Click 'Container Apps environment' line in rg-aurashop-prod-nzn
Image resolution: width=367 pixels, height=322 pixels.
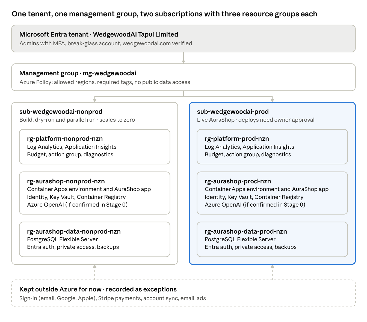click(x=267, y=189)
